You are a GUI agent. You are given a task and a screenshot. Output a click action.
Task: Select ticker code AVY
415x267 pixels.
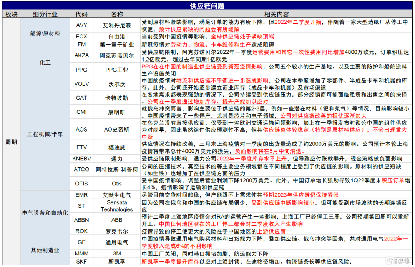tap(81, 25)
